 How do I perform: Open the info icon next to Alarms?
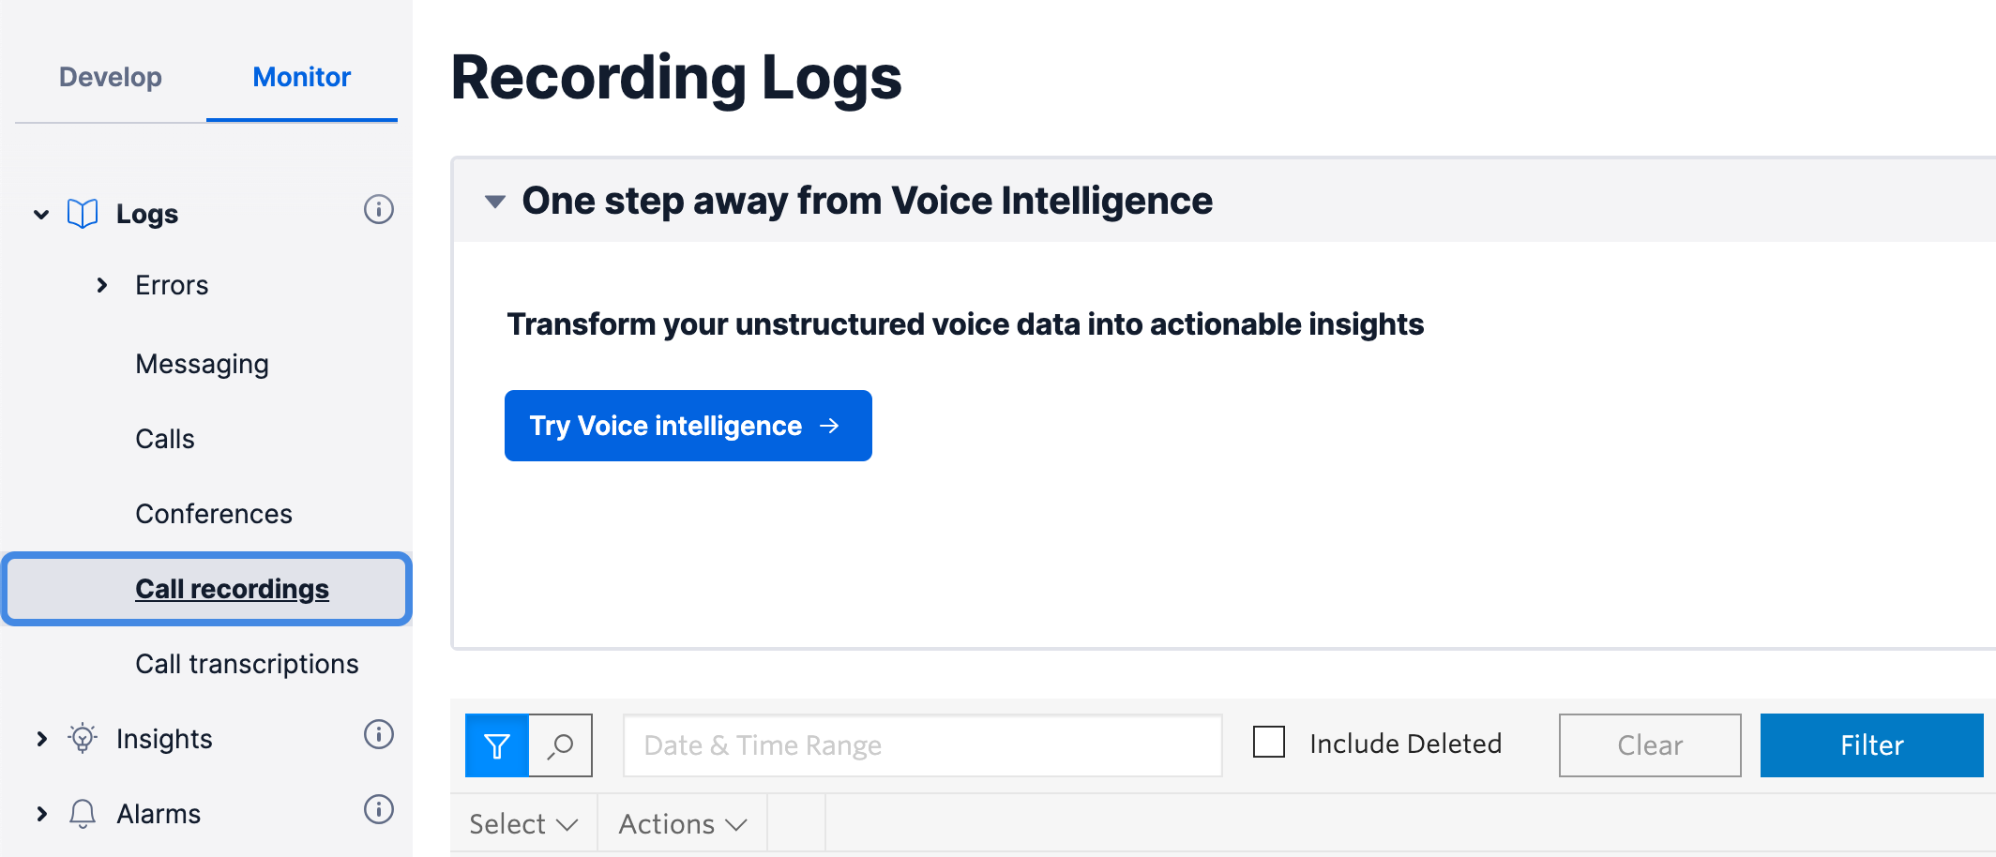(x=379, y=809)
